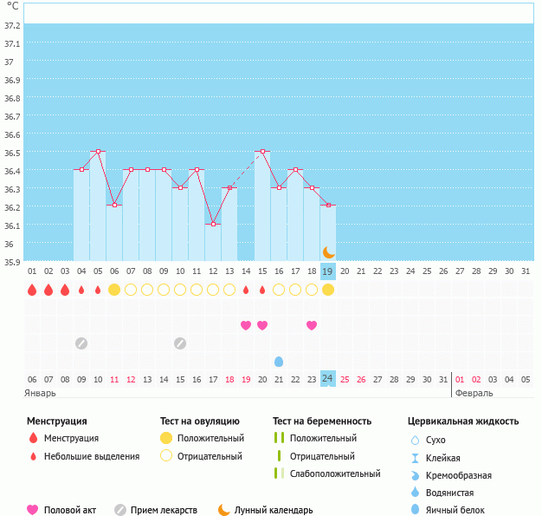Select the highlighted date 24 in calendar row
The height and width of the screenshot is (516, 542).
[x=328, y=378]
